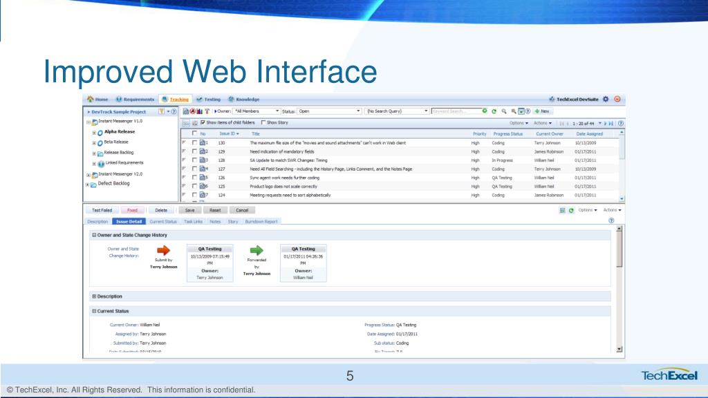708x398 pixels.
Task: Collapse Owner and State Change History section
Action: pyautogui.click(x=94, y=235)
